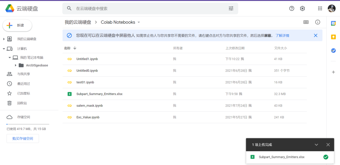Click green upload complete checkmark
This screenshot has height=165, width=340.
point(326,157)
